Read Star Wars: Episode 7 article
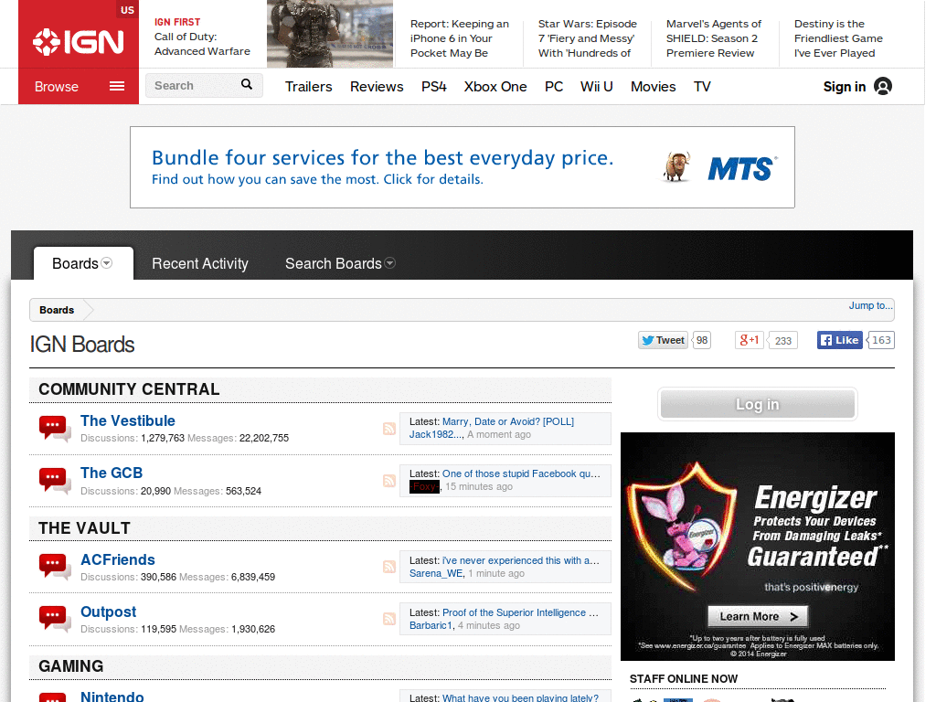This screenshot has height=702, width=936. (x=588, y=38)
